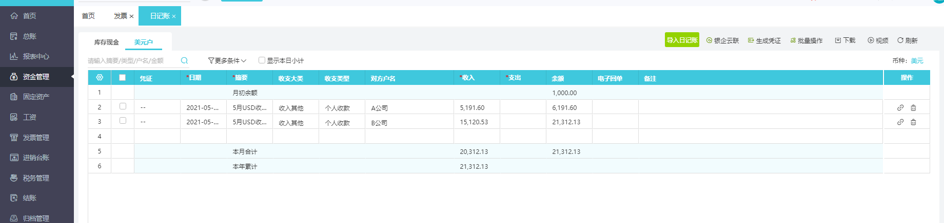Toggle the 显示本日小计 checkbox

(x=262, y=60)
